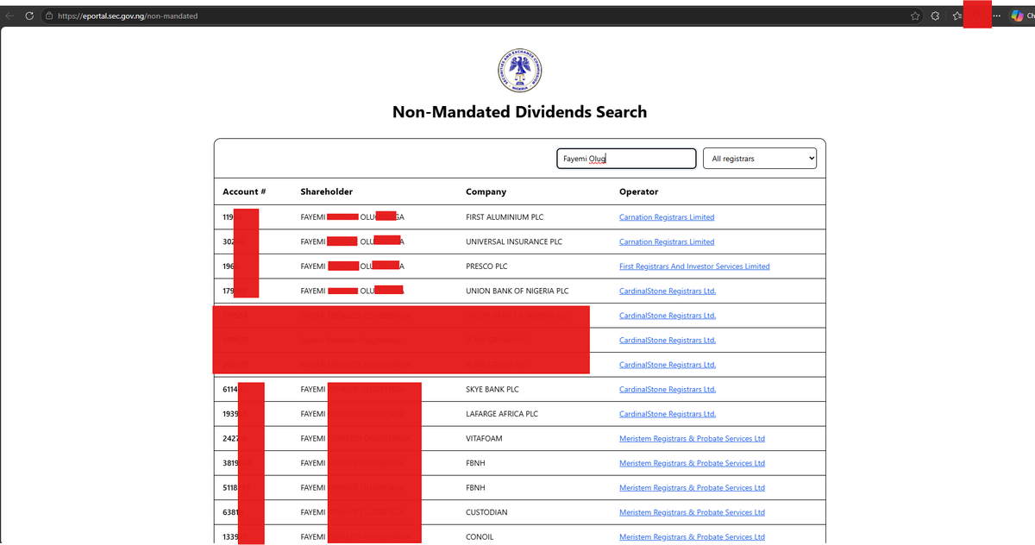
Task: Select the UNION BANK OF NIGERIA PLC cell
Action: click(x=517, y=291)
